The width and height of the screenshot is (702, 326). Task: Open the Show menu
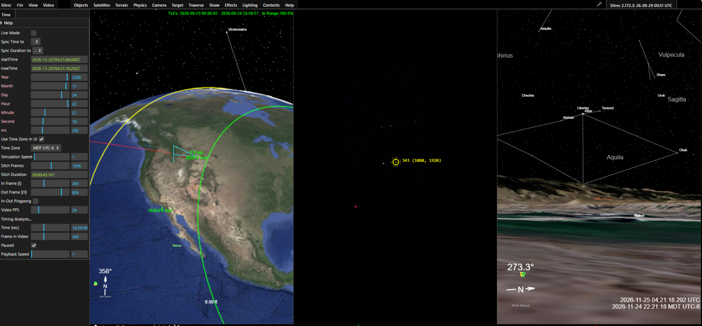coord(214,5)
